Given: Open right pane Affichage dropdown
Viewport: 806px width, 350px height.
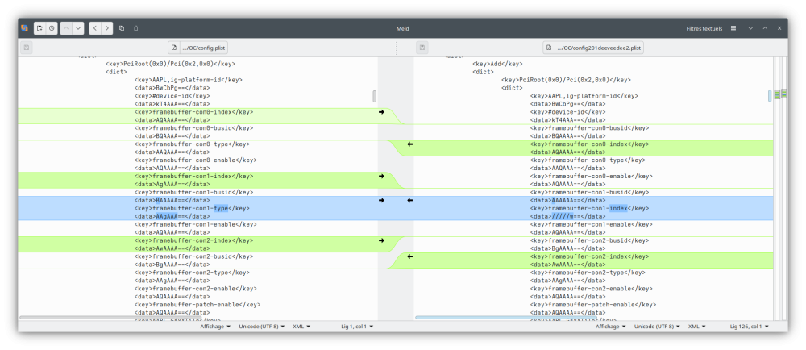Looking at the screenshot, I should [611, 327].
